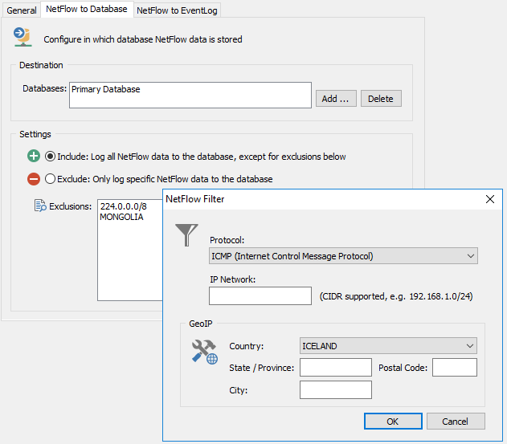Image resolution: width=507 pixels, height=444 pixels.
Task: Click the Exclusions document search icon
Action: coord(40,206)
